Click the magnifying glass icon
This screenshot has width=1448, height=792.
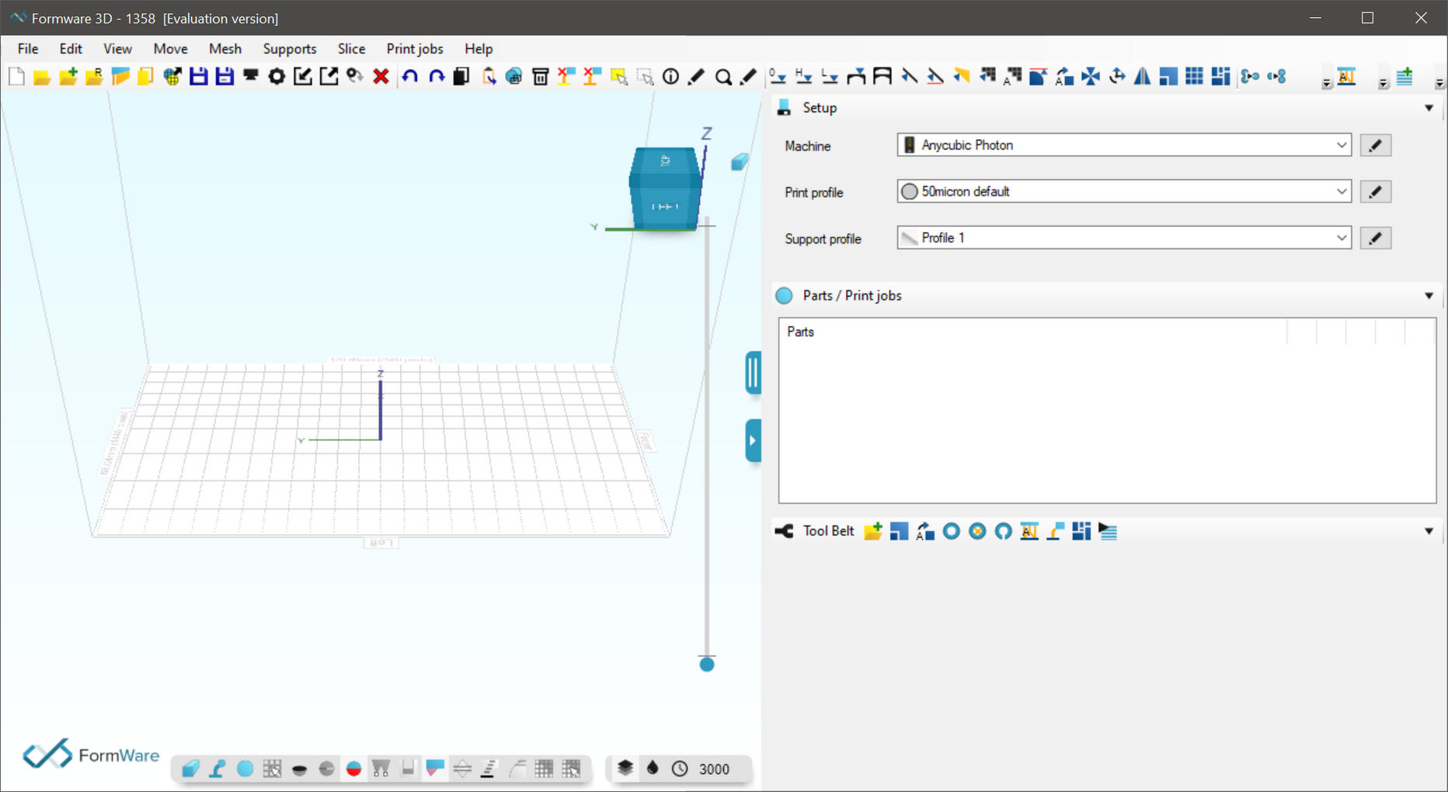click(x=722, y=76)
